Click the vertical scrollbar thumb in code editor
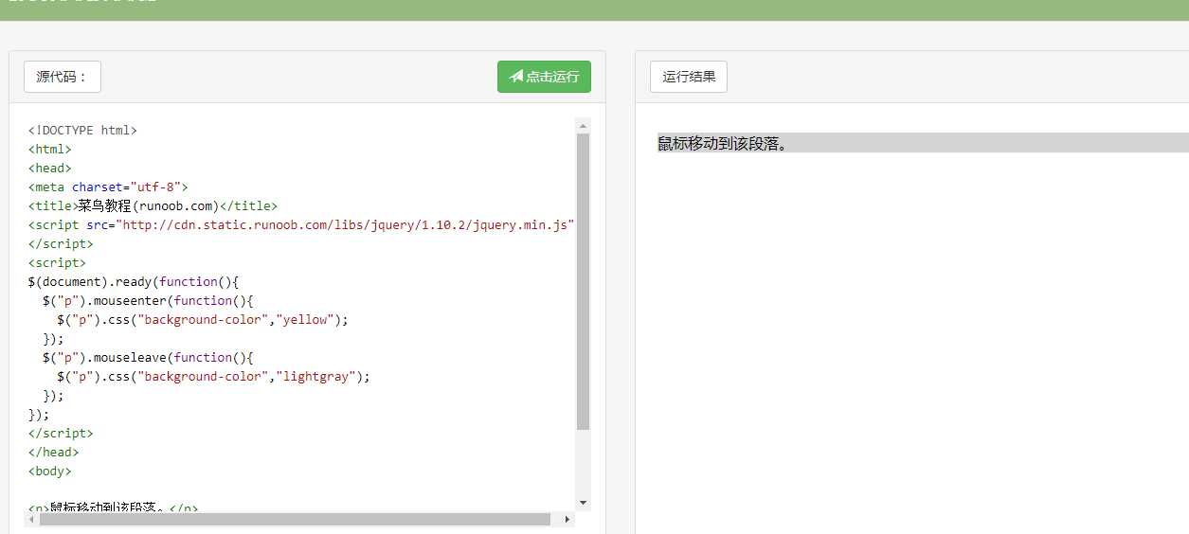The image size is (1189, 534). pyautogui.click(x=583, y=281)
